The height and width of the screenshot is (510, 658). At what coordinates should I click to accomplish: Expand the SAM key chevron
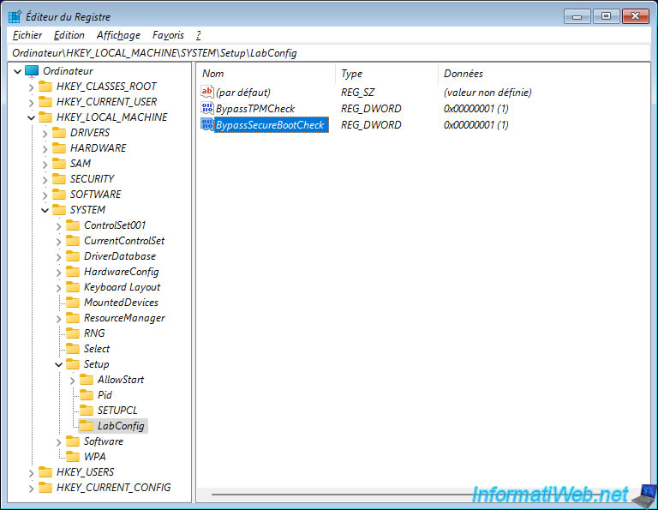pos(45,164)
